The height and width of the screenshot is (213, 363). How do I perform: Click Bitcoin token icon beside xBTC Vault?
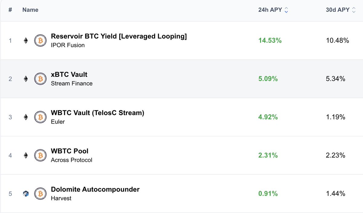pyautogui.click(x=40, y=79)
